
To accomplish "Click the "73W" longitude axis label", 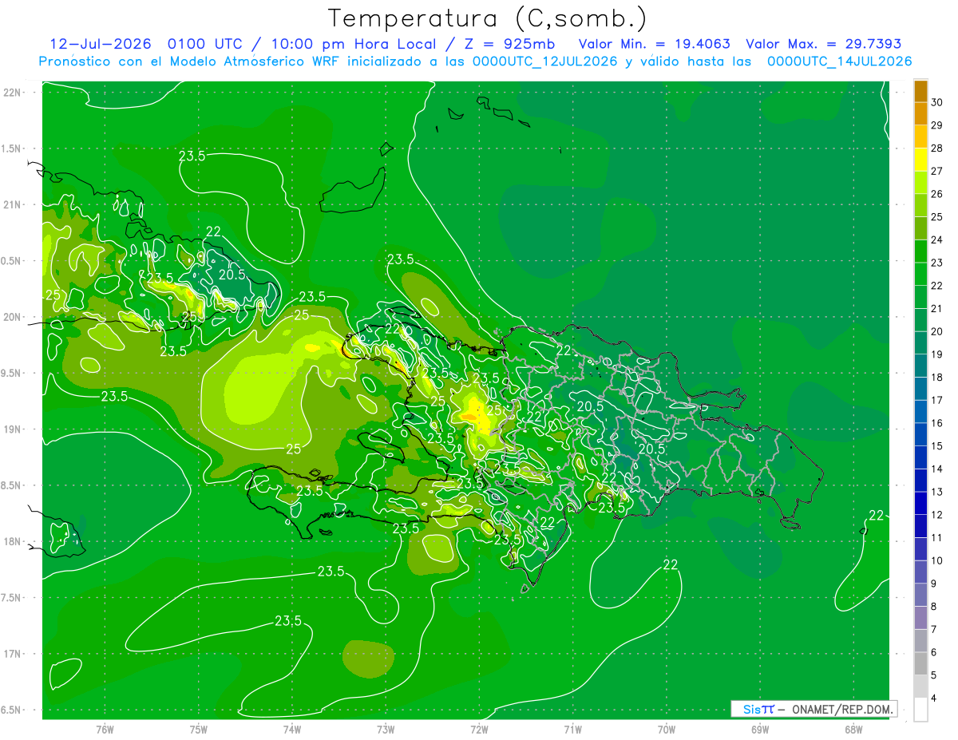I will pos(386,730).
